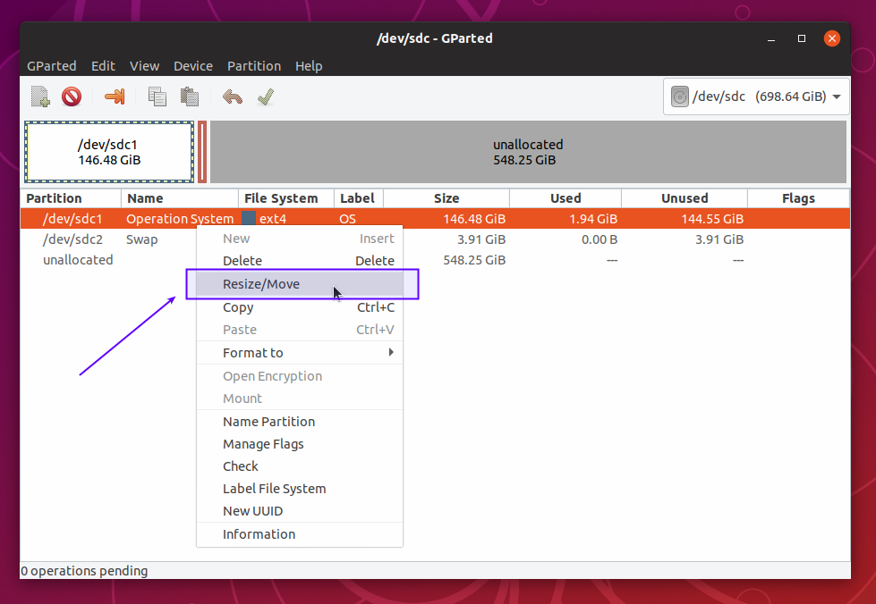The width and height of the screenshot is (876, 604).
Task: Select Resize/Move in the context menu
Action: [261, 284]
